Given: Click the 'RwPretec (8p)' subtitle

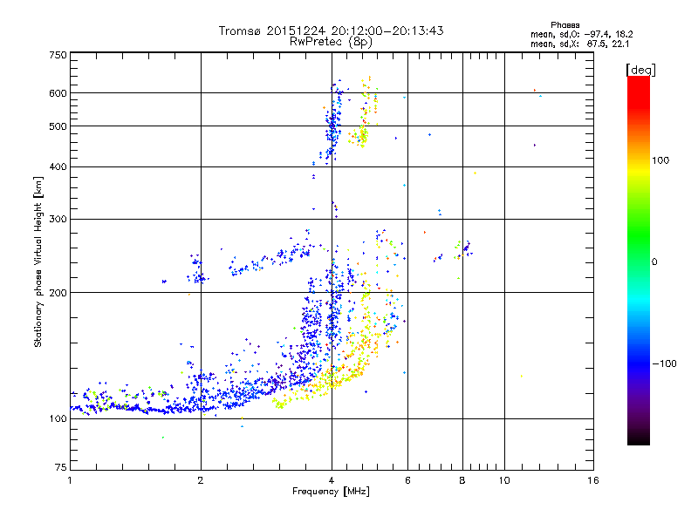Looking at the screenshot, I should tap(331, 42).
